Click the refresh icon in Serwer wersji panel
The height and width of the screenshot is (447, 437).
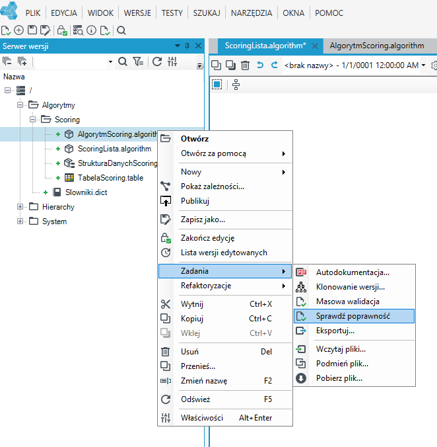[x=157, y=61]
